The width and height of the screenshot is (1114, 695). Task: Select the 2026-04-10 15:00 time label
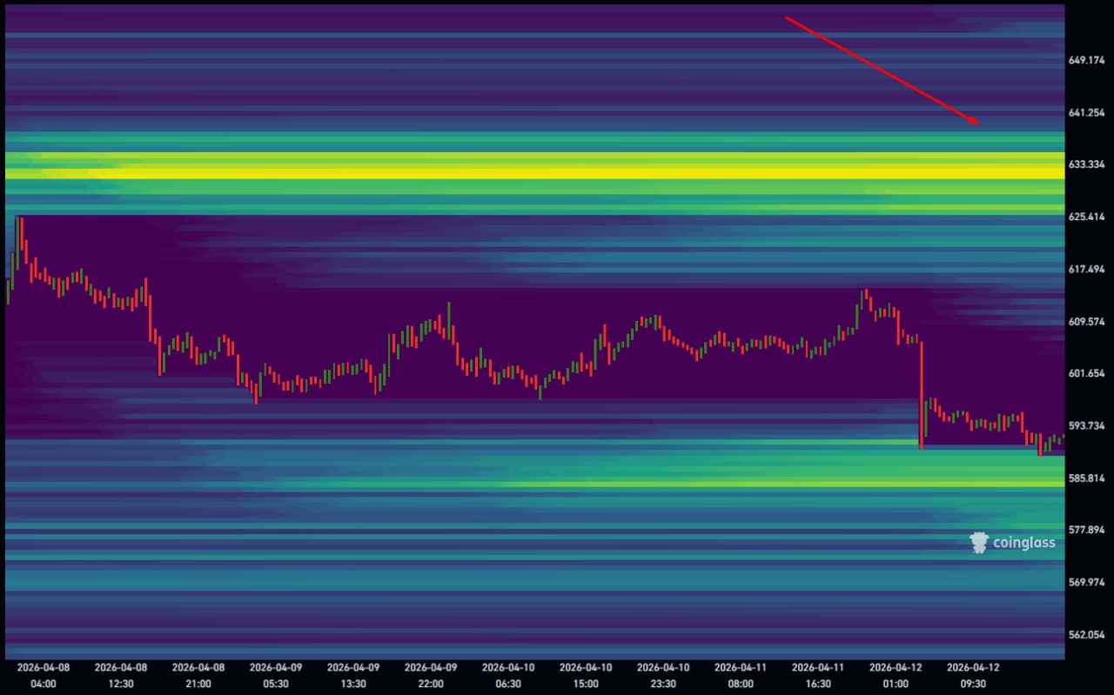pos(586,675)
